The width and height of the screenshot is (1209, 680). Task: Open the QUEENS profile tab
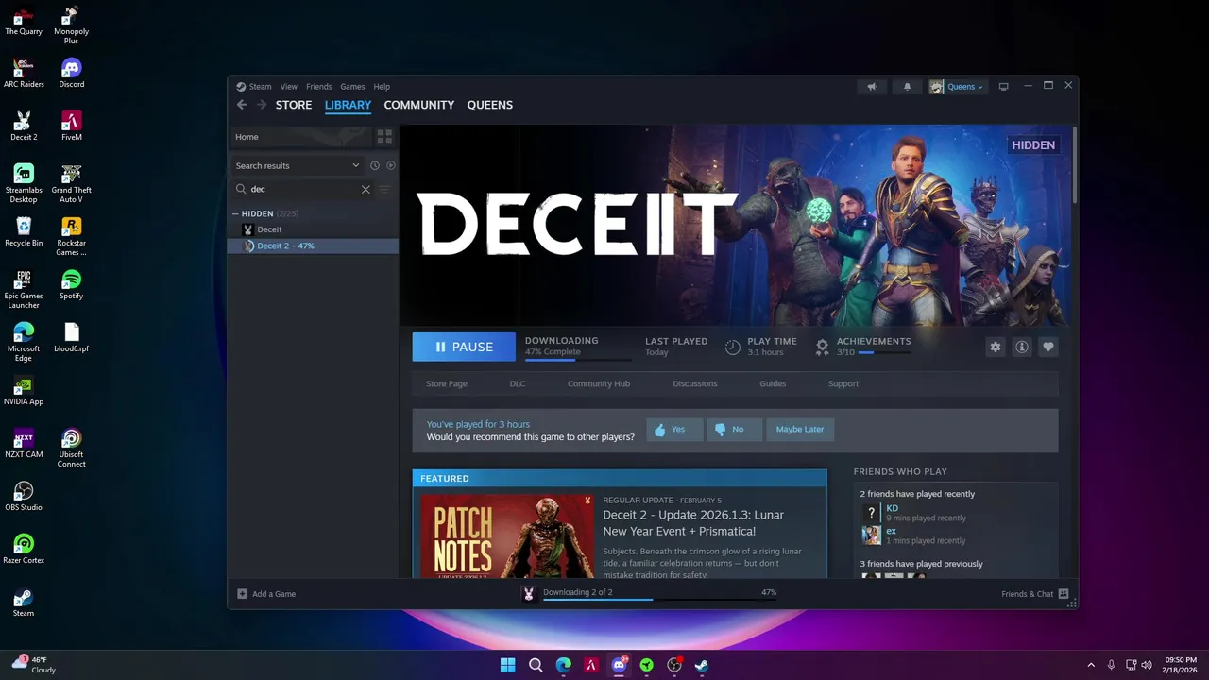[x=489, y=105]
